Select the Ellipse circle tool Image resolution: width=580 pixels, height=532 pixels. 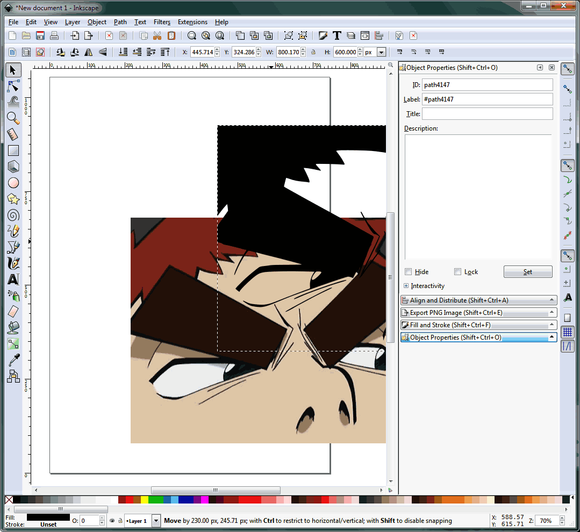[x=13, y=183]
